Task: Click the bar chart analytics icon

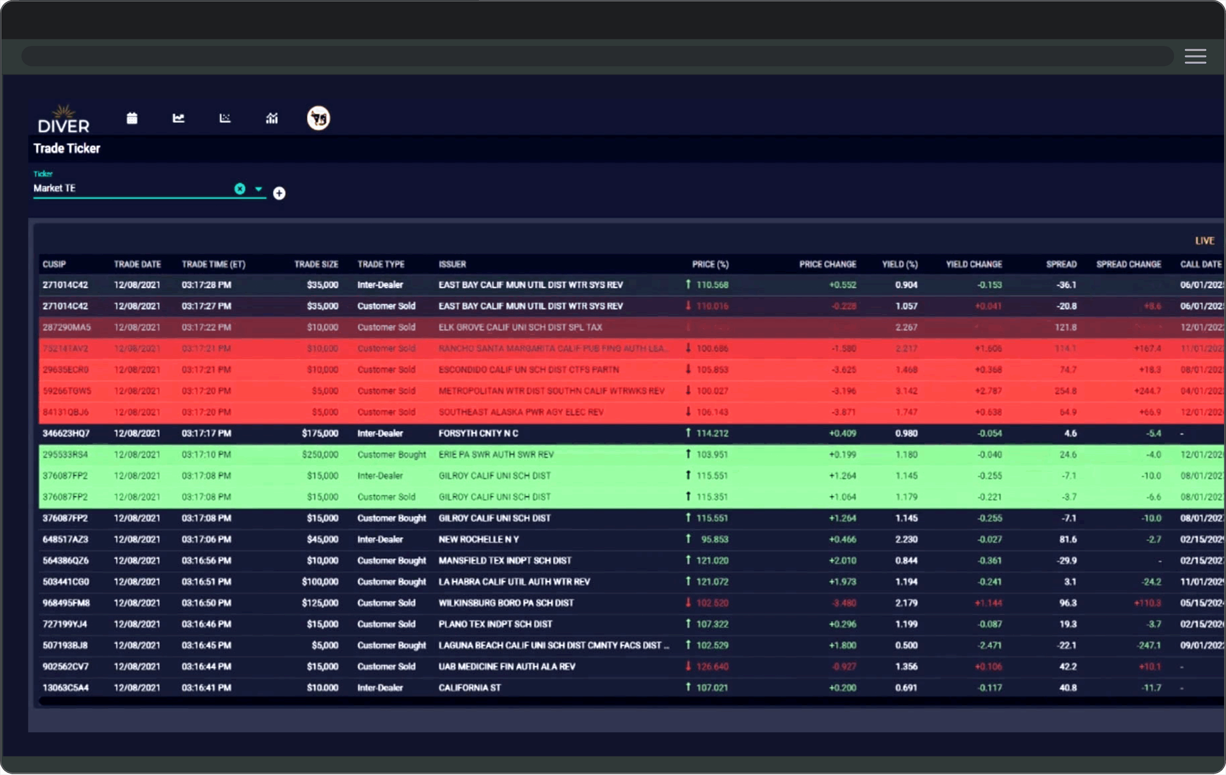Action: tap(272, 119)
